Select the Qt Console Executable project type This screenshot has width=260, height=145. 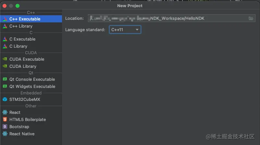pos(31,79)
